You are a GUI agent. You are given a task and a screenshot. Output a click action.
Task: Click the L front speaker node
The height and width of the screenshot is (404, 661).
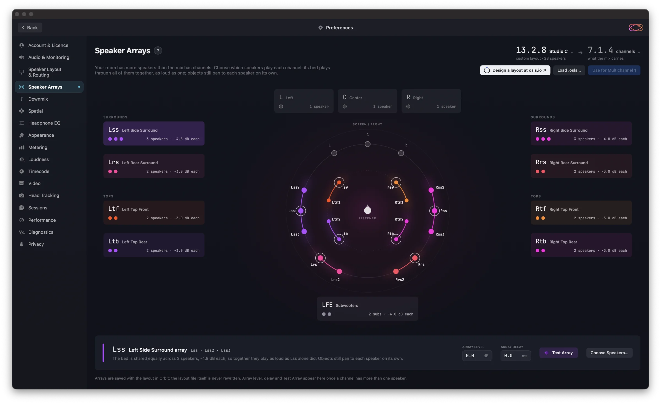334,153
